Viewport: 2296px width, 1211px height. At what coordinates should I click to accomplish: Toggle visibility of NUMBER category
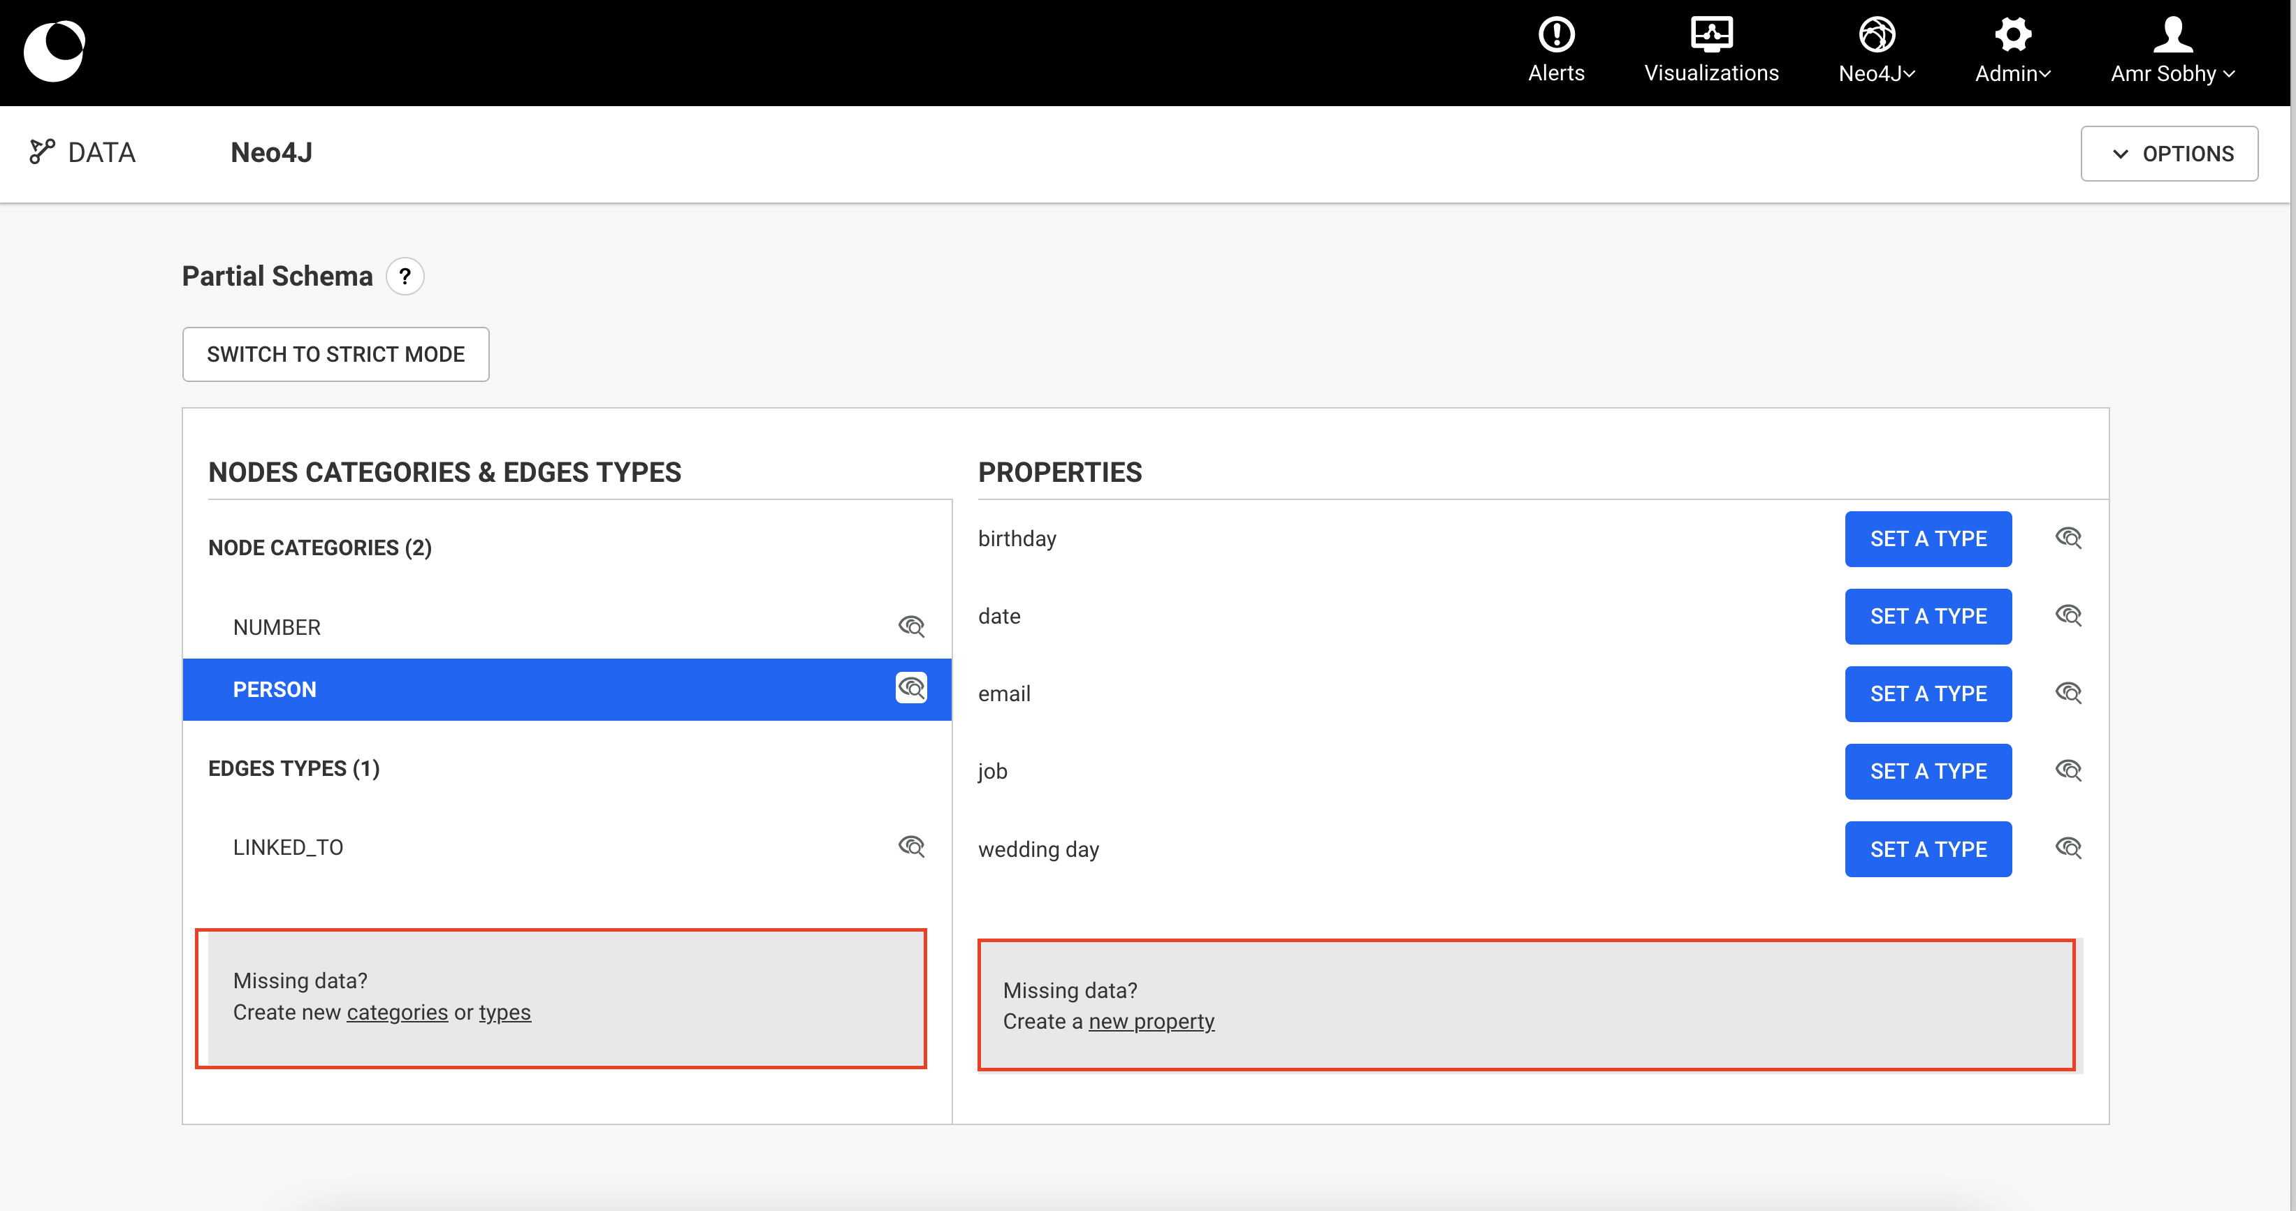pos(911,626)
